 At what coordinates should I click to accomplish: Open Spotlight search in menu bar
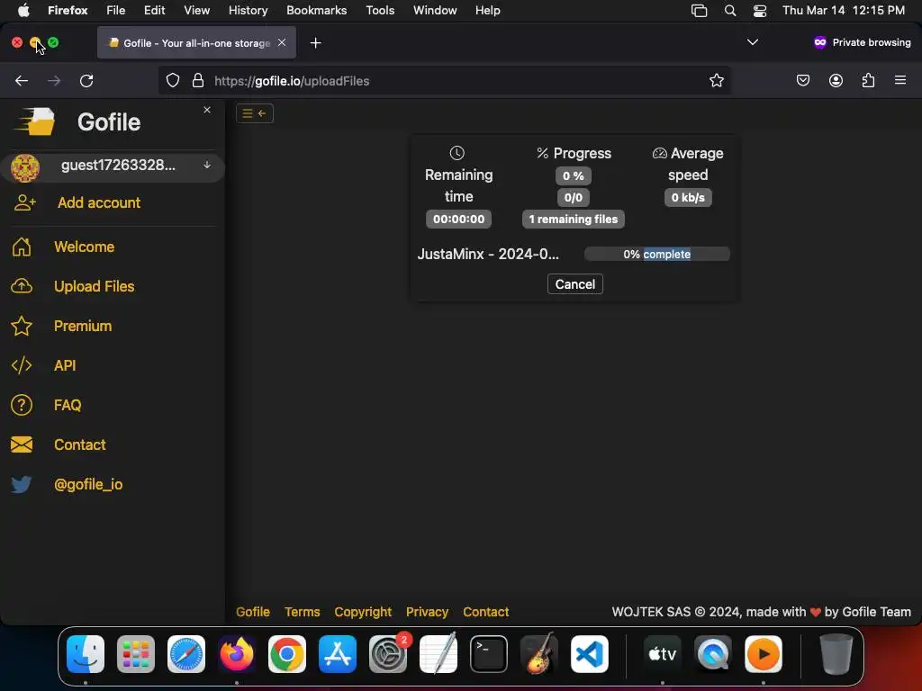(729, 11)
